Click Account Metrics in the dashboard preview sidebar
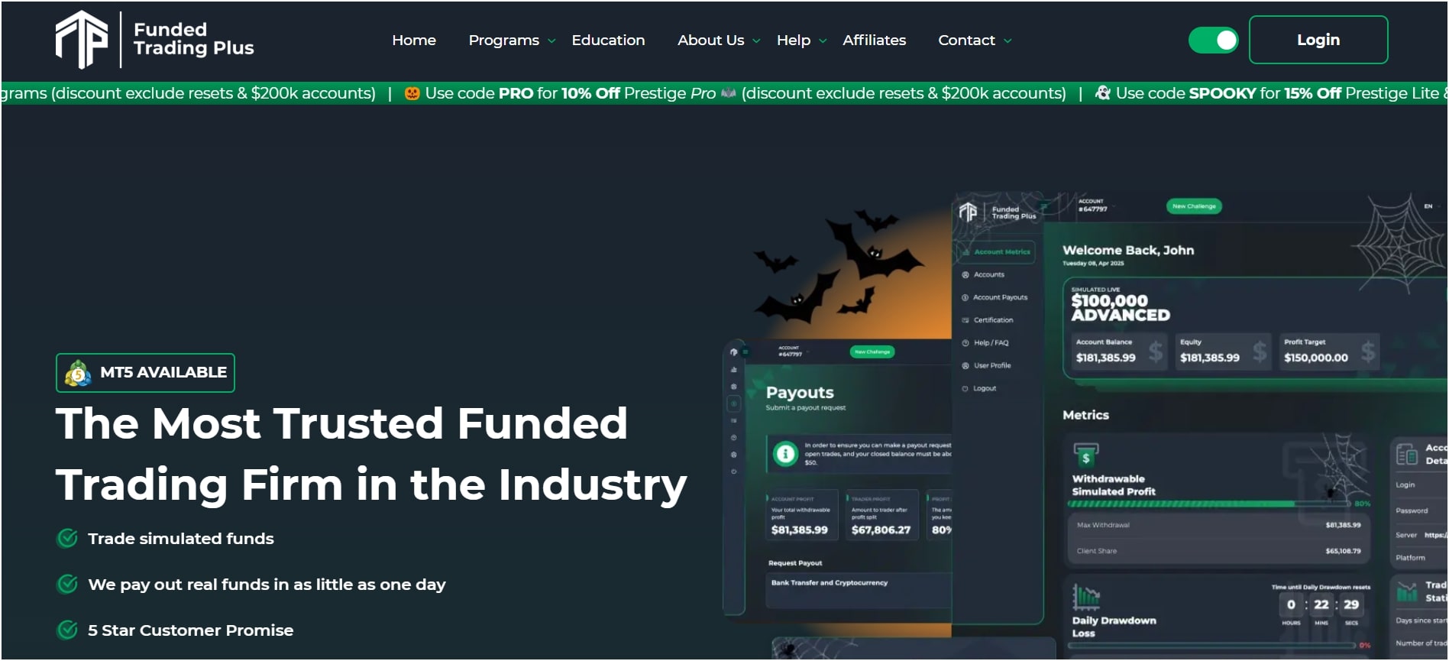The image size is (1449, 661). click(996, 252)
